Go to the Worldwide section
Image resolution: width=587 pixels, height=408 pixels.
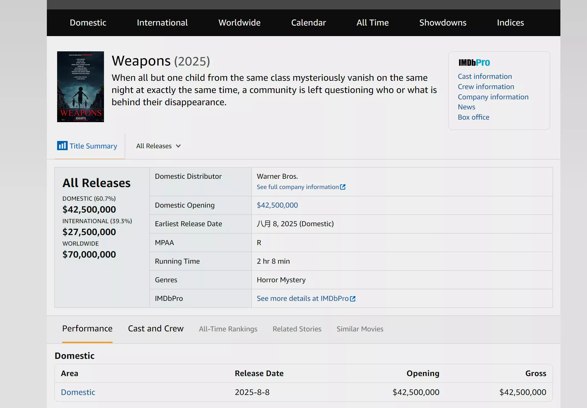[239, 23]
